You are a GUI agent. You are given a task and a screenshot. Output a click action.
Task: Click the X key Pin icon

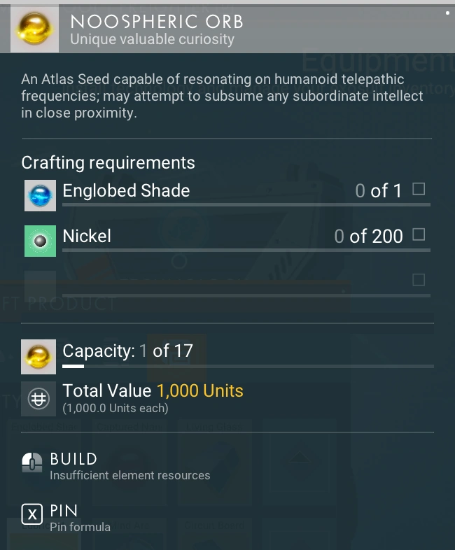click(x=32, y=516)
